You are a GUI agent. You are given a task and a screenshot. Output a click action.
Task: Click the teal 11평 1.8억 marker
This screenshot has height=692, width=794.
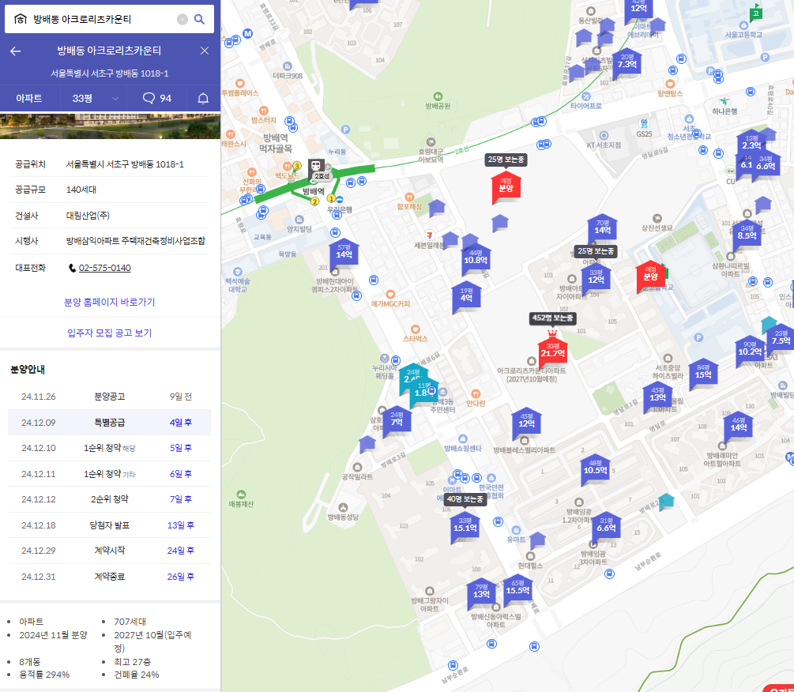click(x=423, y=390)
